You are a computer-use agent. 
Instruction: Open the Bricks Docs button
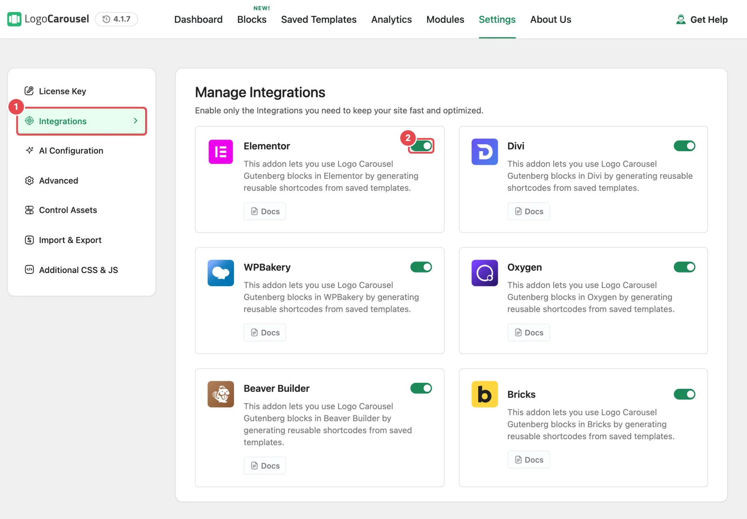point(529,460)
